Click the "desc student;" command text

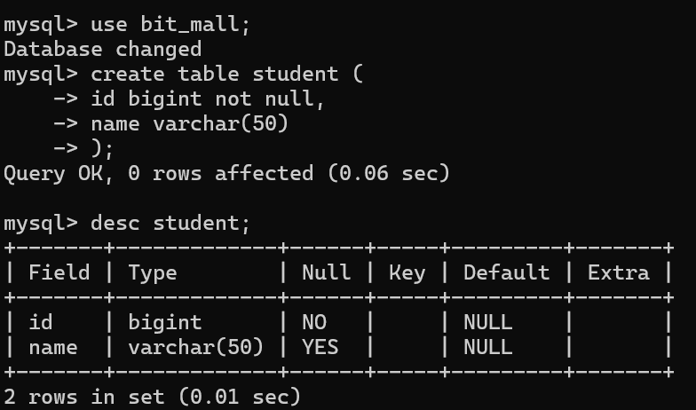point(170,223)
